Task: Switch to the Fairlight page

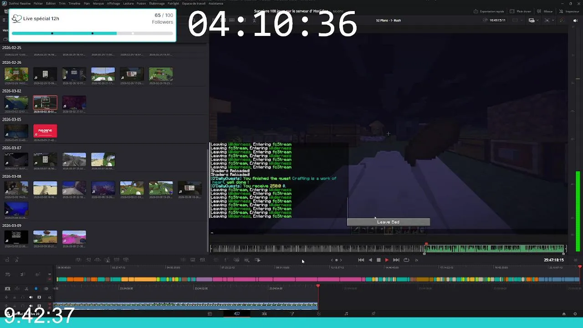Action: pos(346,314)
